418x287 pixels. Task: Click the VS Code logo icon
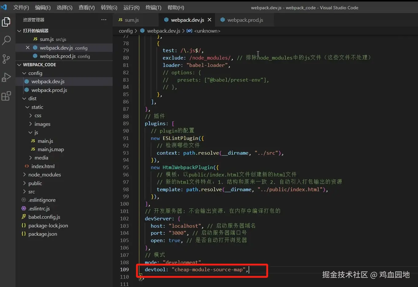point(4,7)
